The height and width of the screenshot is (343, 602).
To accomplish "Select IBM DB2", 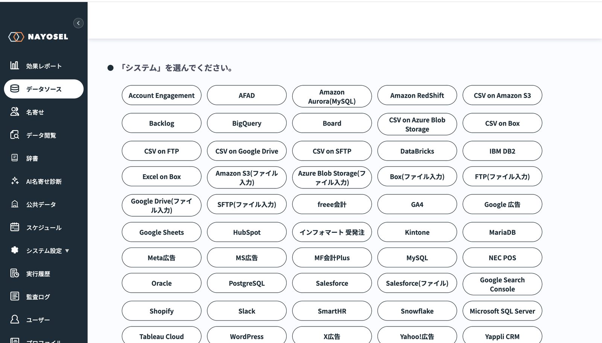I will pyautogui.click(x=502, y=151).
